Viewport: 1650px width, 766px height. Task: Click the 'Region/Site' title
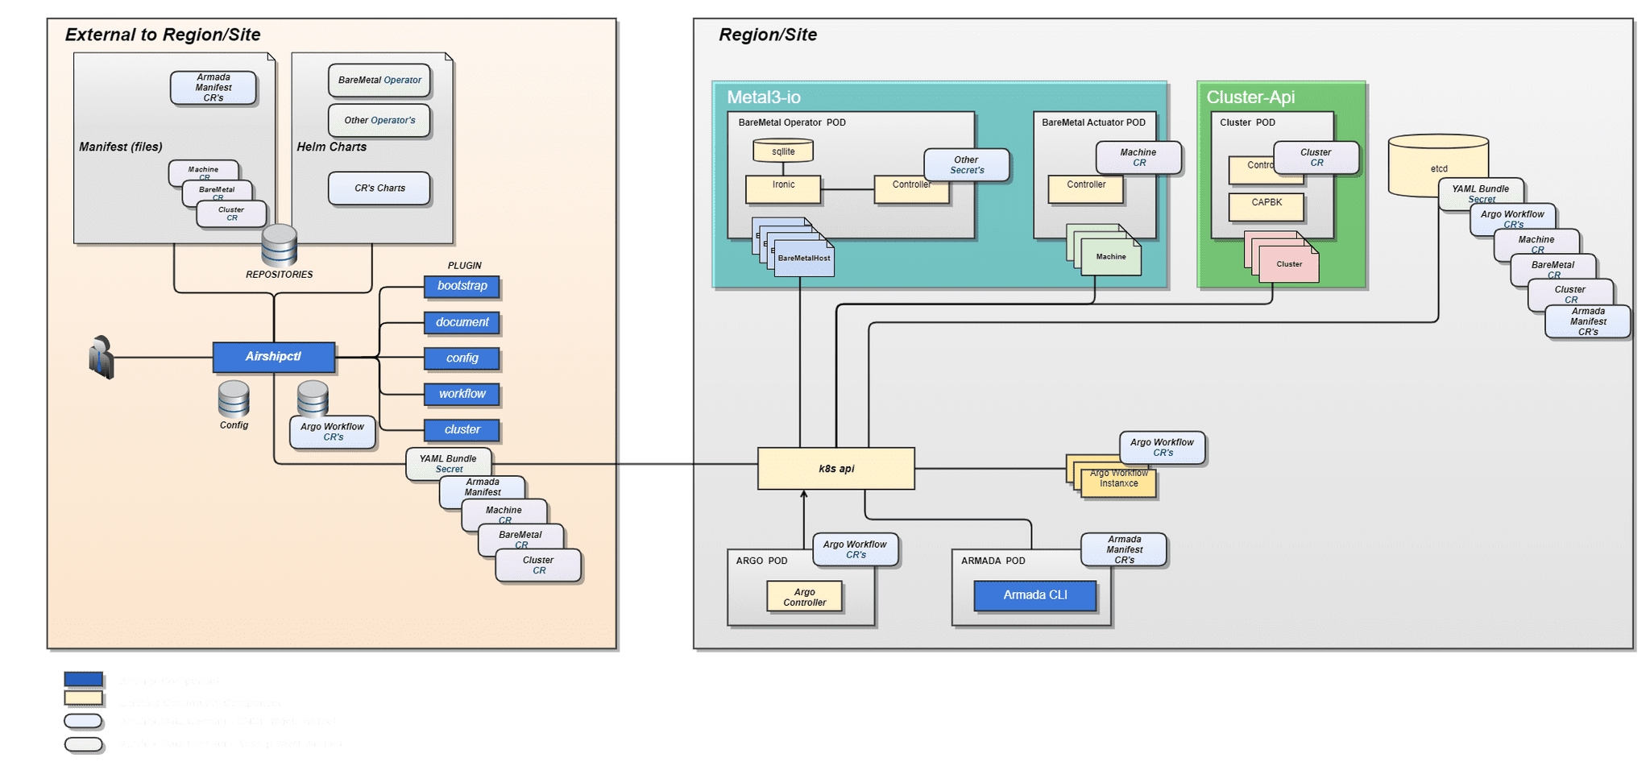pyautogui.click(x=768, y=35)
